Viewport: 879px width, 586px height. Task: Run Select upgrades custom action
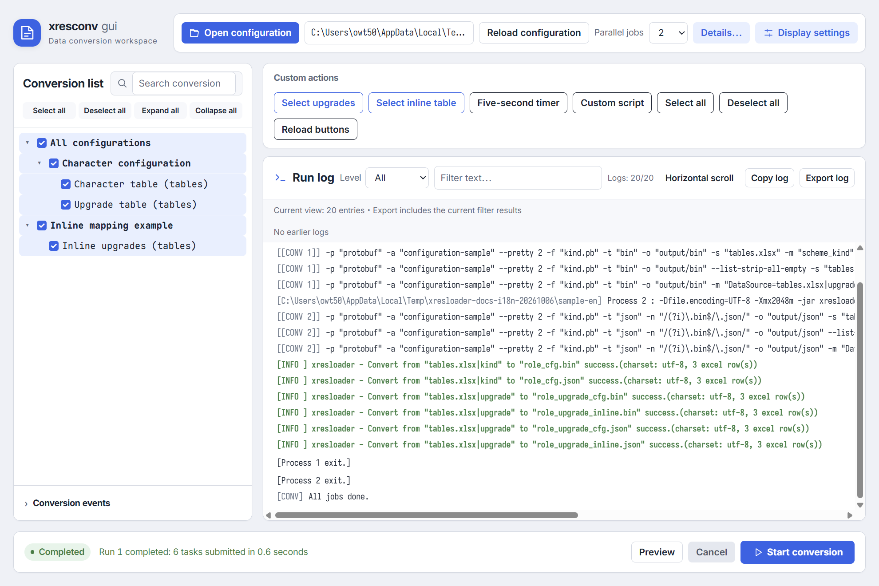(318, 103)
